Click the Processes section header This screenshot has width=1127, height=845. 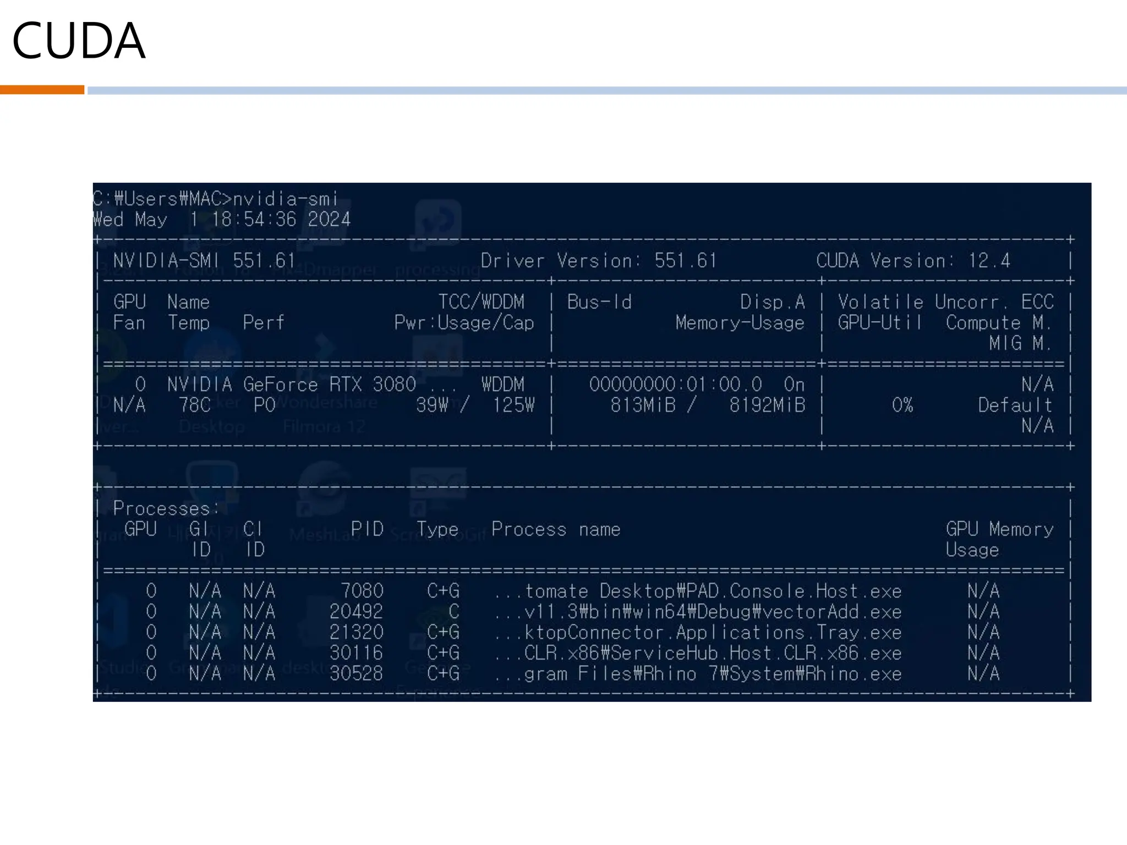[166, 508]
